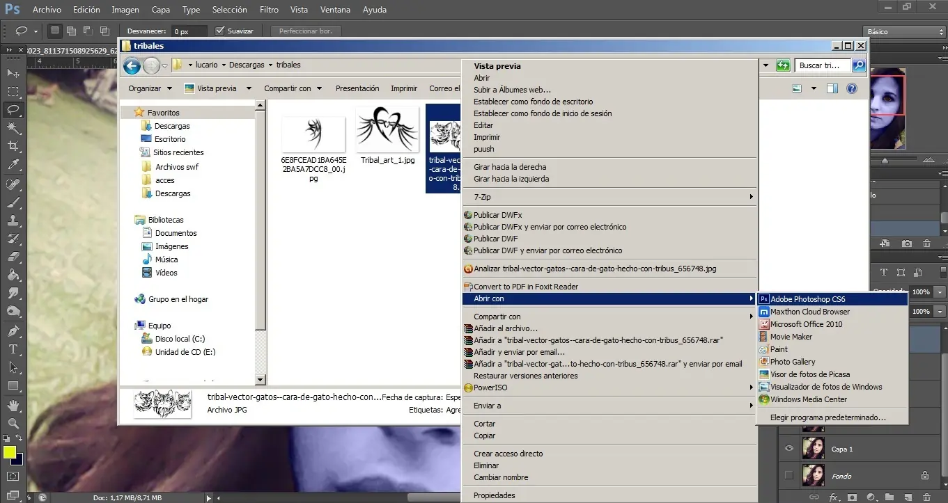
Task: Swap foreground and background colors
Action: pyautogui.click(x=20, y=439)
